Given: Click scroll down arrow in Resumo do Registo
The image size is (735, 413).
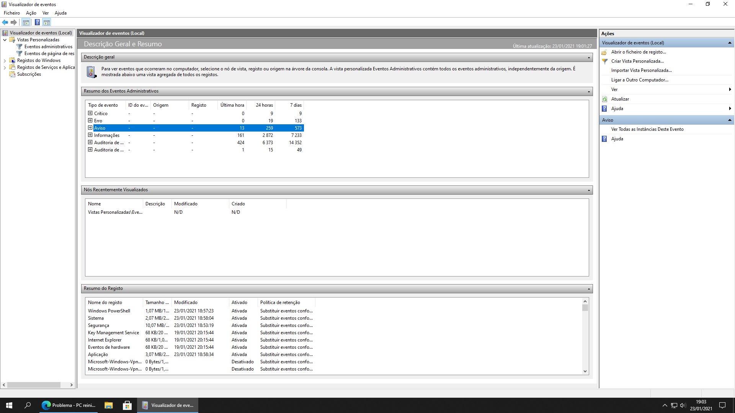Looking at the screenshot, I should pyautogui.click(x=585, y=371).
